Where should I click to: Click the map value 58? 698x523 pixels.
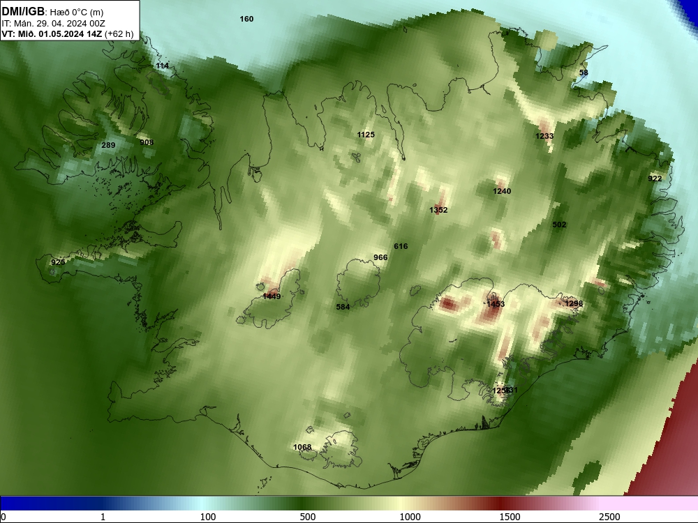point(584,73)
